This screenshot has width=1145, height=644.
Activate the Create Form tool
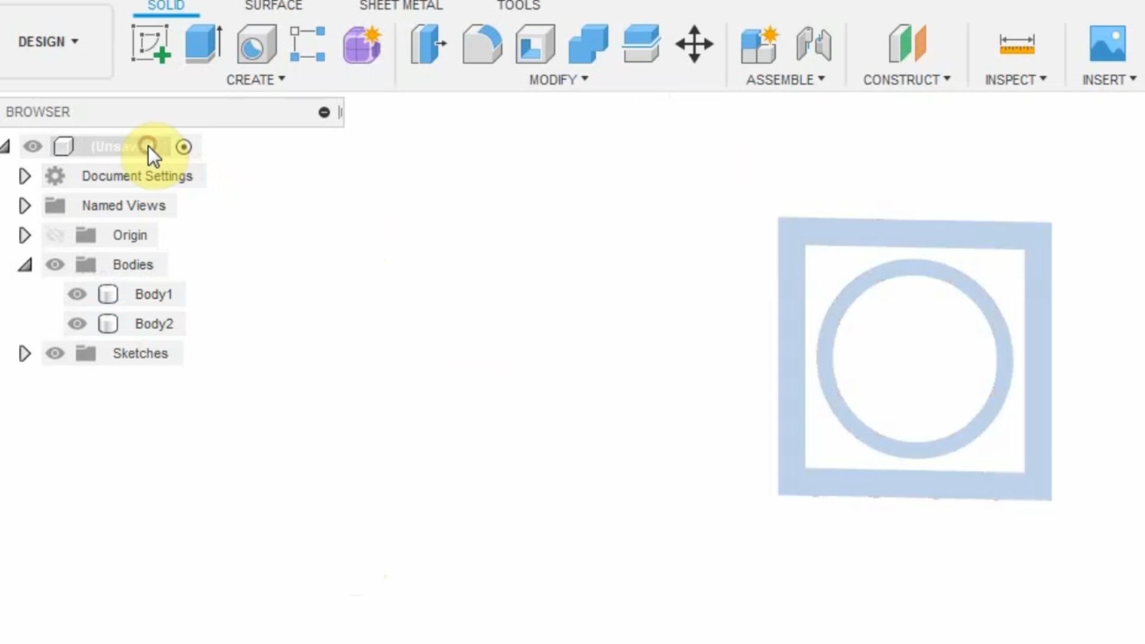point(362,45)
